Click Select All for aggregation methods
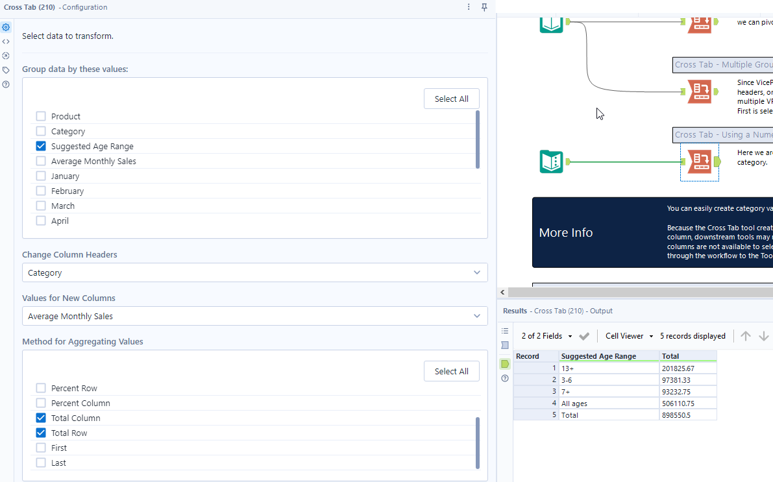 point(451,371)
